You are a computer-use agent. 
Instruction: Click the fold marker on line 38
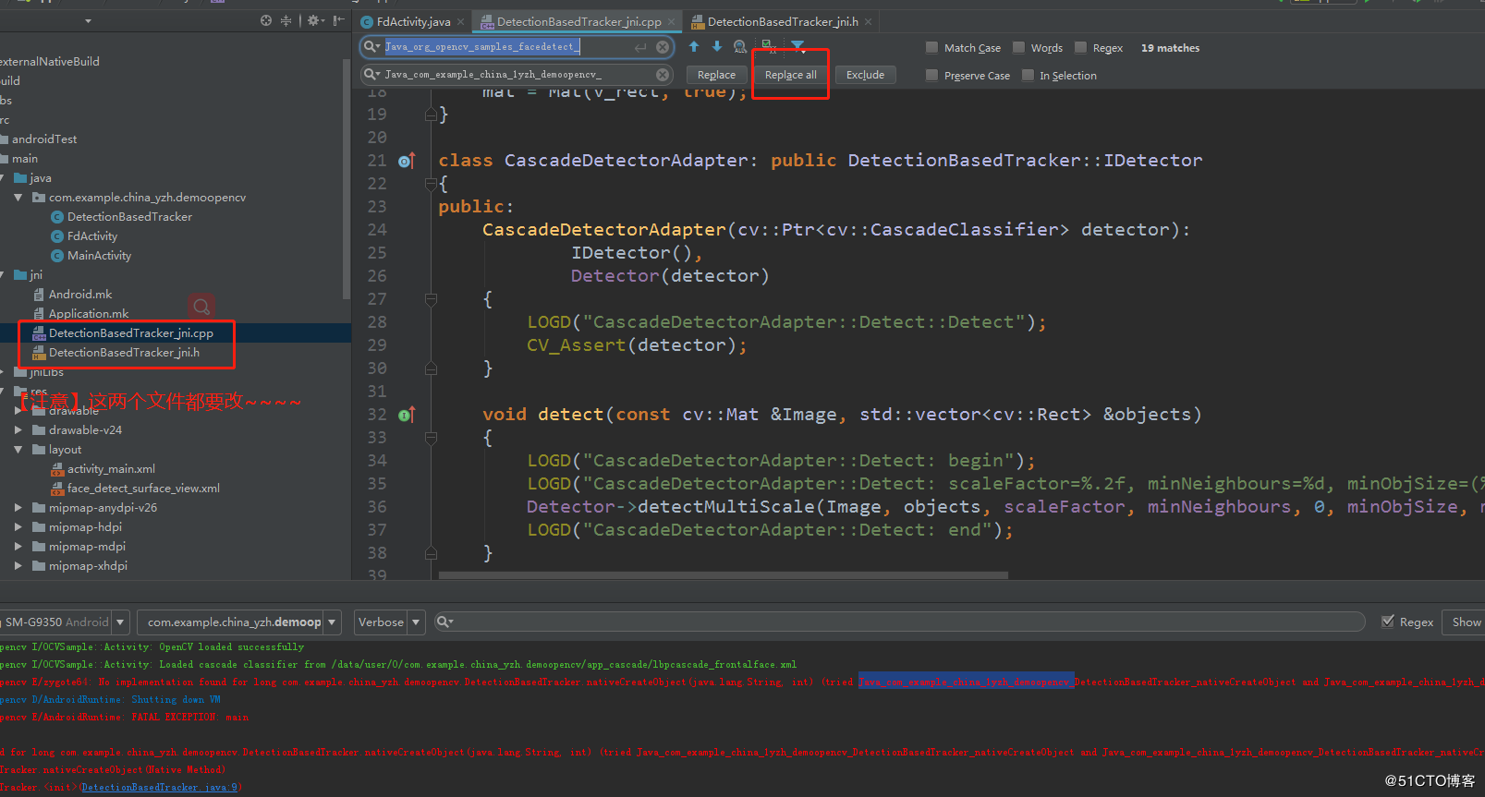point(431,553)
